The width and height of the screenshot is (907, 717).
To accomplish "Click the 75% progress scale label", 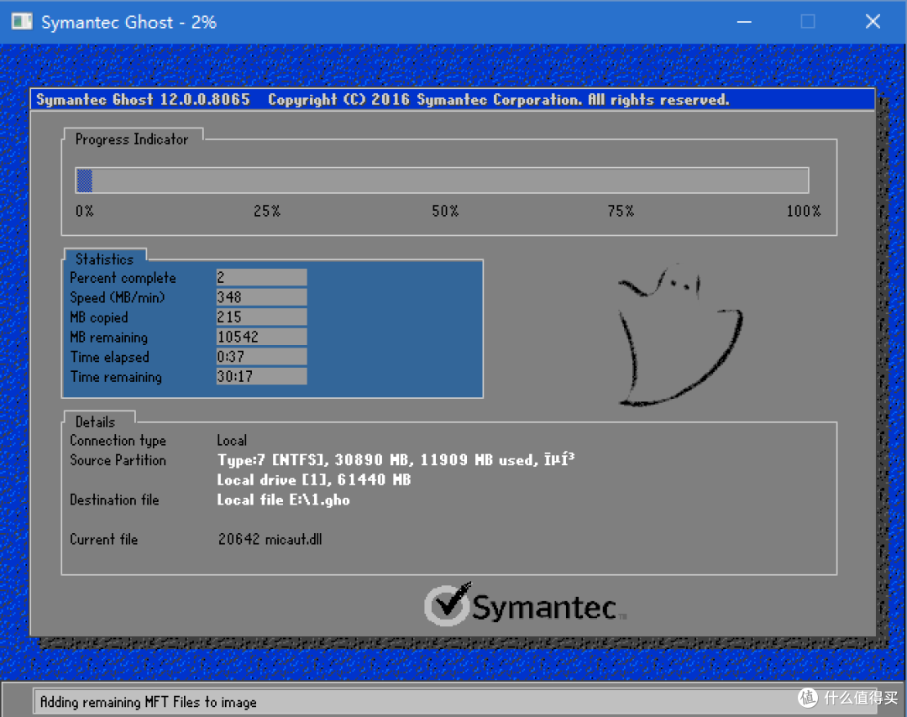I will tap(621, 211).
